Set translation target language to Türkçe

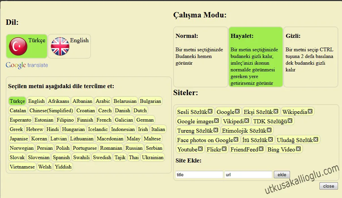pos(17,101)
